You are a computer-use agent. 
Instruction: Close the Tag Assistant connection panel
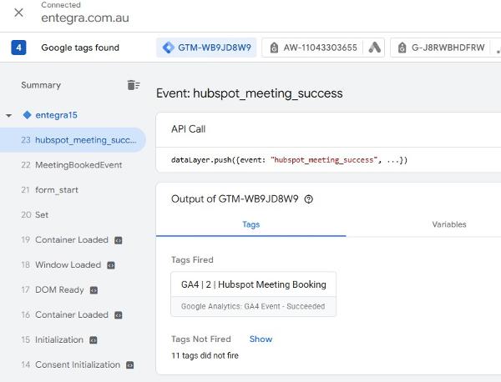pos(18,13)
